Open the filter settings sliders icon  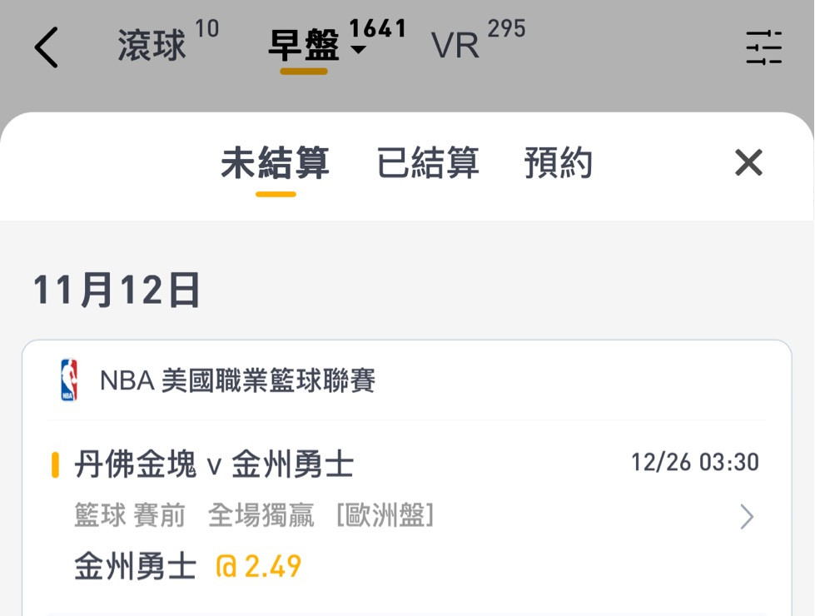coord(763,47)
